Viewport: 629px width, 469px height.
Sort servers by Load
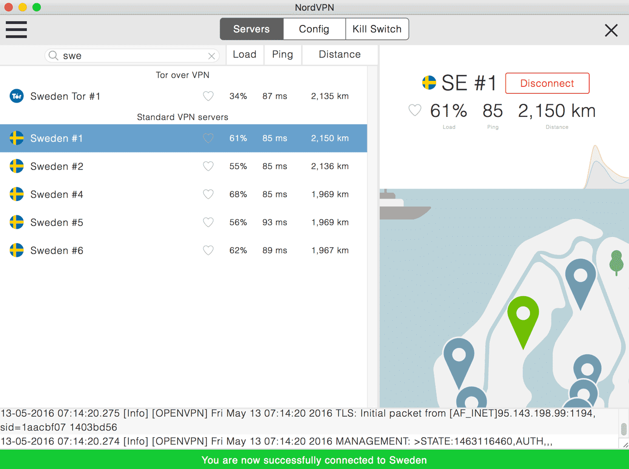pyautogui.click(x=245, y=55)
